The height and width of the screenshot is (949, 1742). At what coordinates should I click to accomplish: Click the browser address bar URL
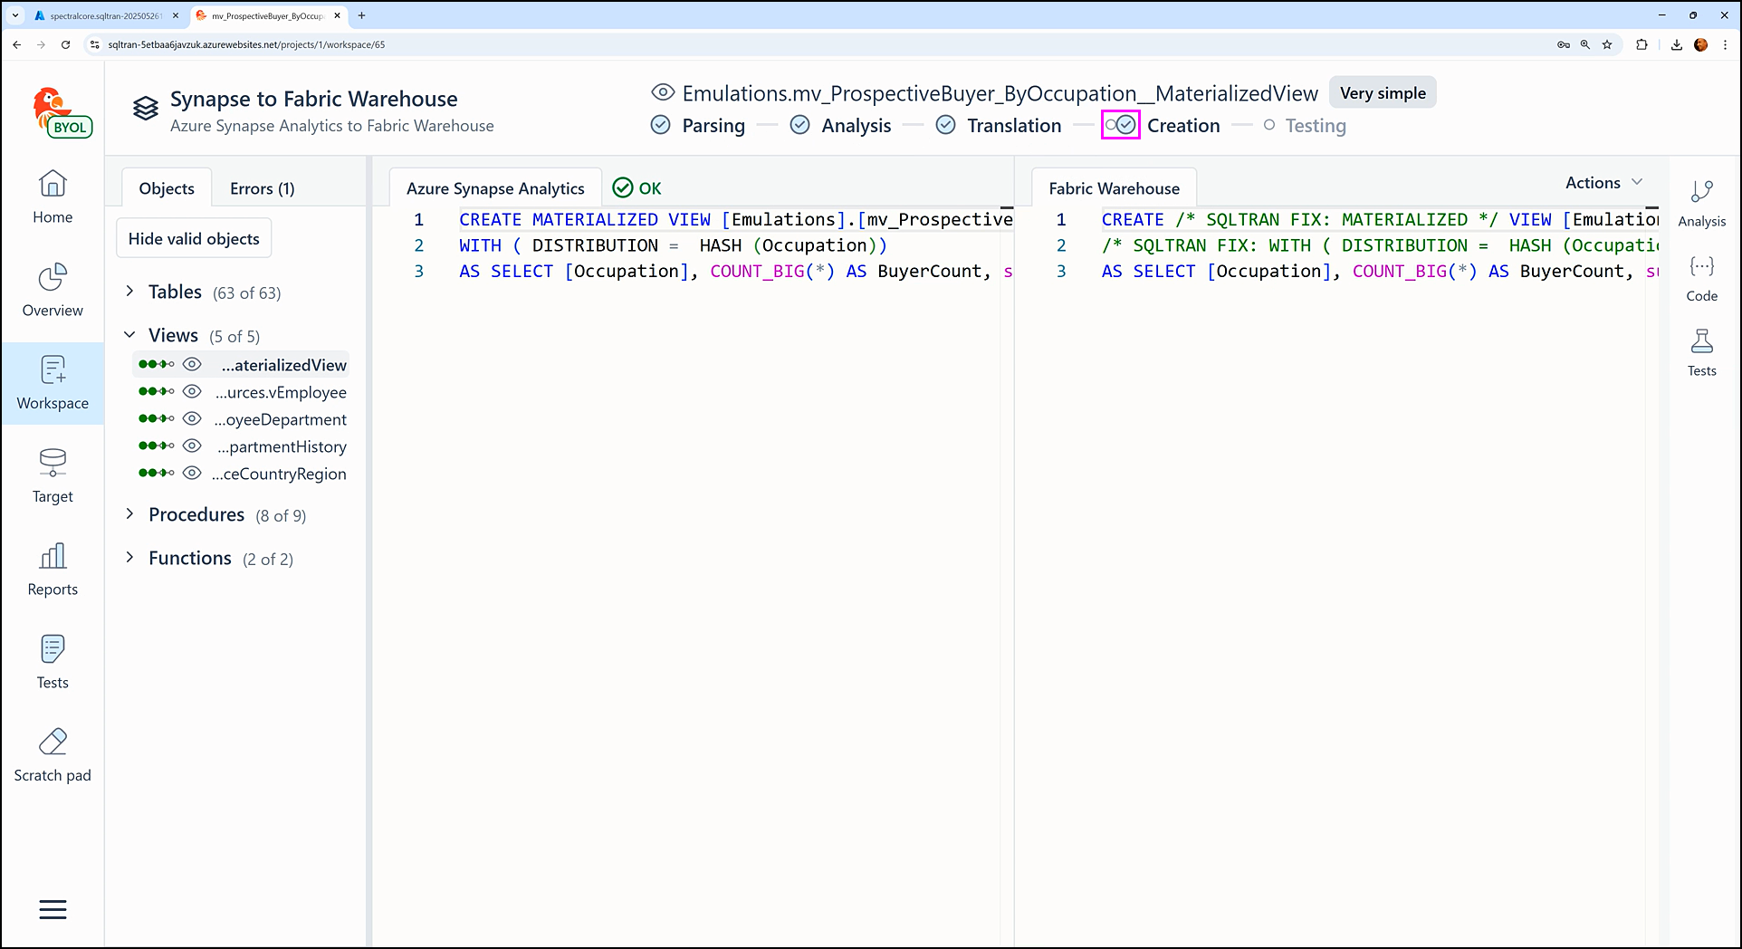click(x=246, y=44)
